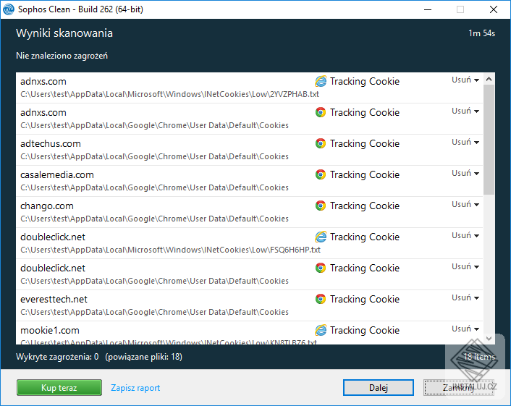511x406 pixels.
Task: Click the Sophos Clean logo in title bar
Action: click(x=9, y=9)
